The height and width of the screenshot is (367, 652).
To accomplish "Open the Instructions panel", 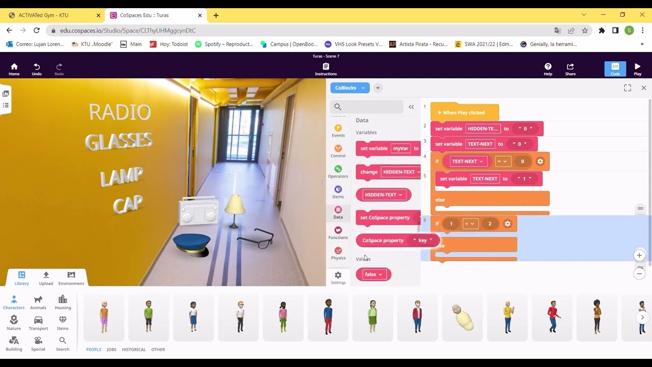I will coord(326,69).
